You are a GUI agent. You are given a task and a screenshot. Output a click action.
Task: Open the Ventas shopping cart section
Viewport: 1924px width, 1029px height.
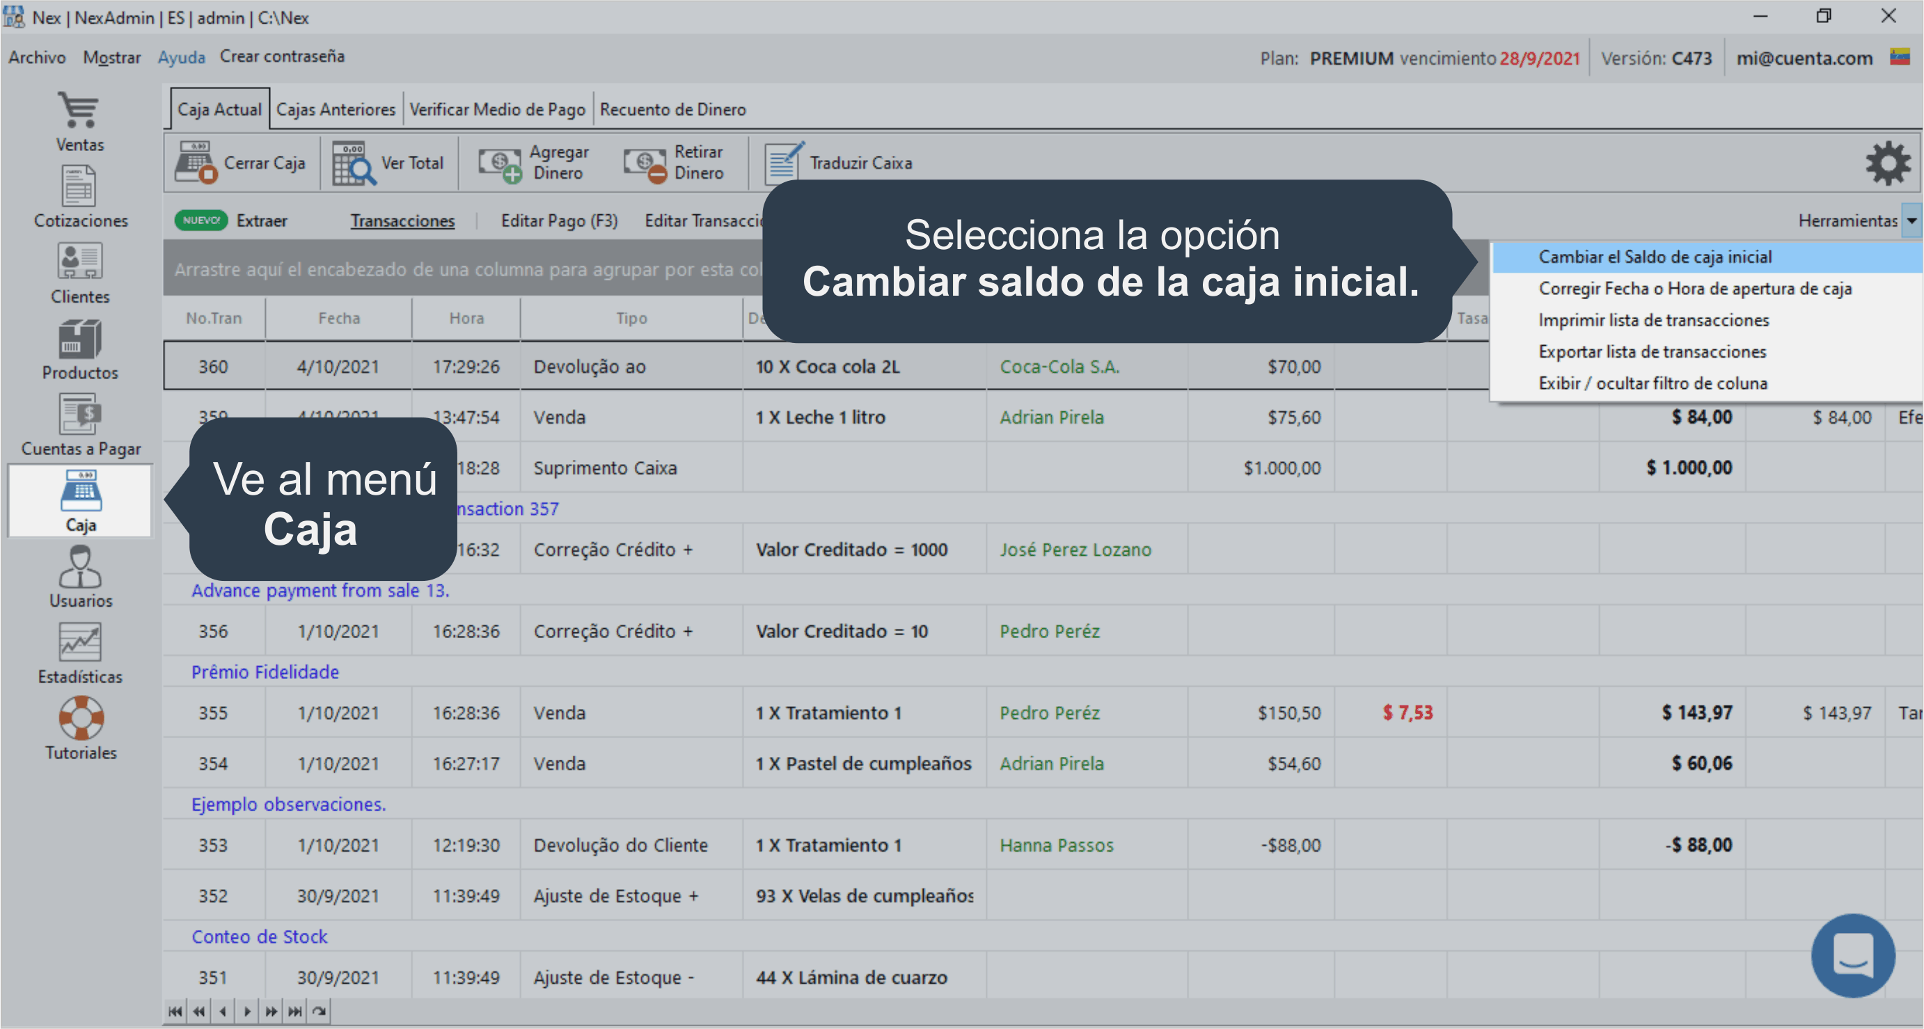(79, 121)
